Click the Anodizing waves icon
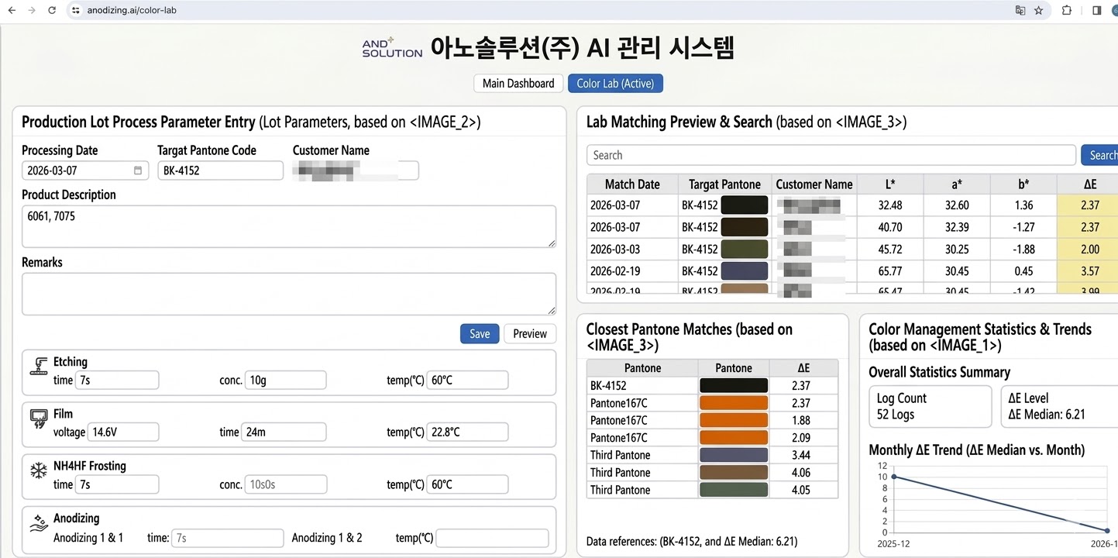 pos(38,522)
